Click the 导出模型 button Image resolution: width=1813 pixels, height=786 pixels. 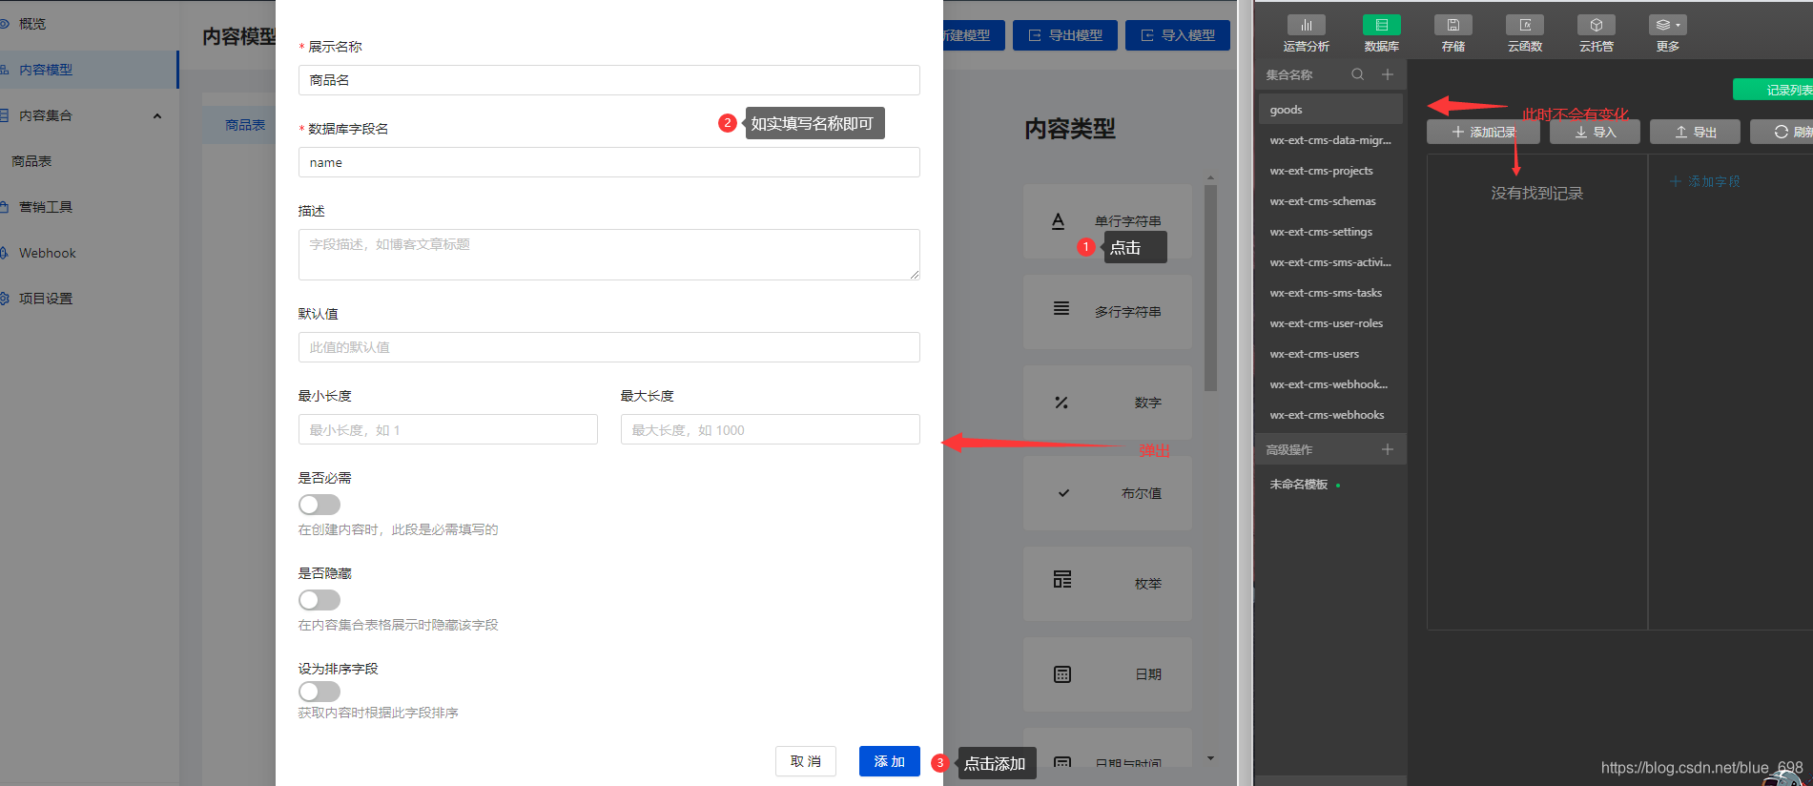point(1064,35)
